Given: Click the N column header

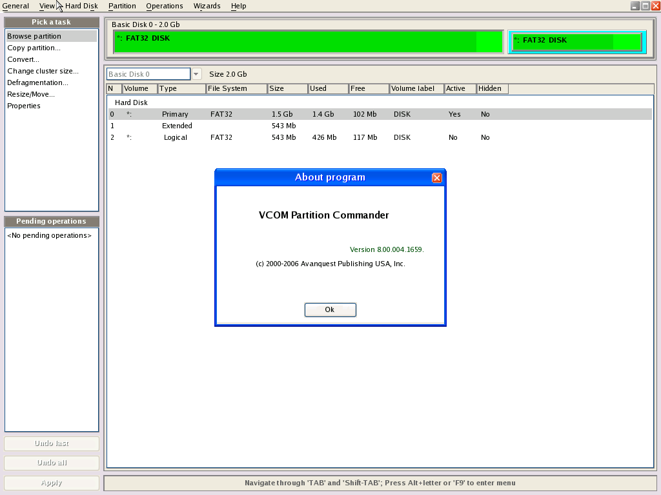Looking at the screenshot, I should [x=114, y=88].
